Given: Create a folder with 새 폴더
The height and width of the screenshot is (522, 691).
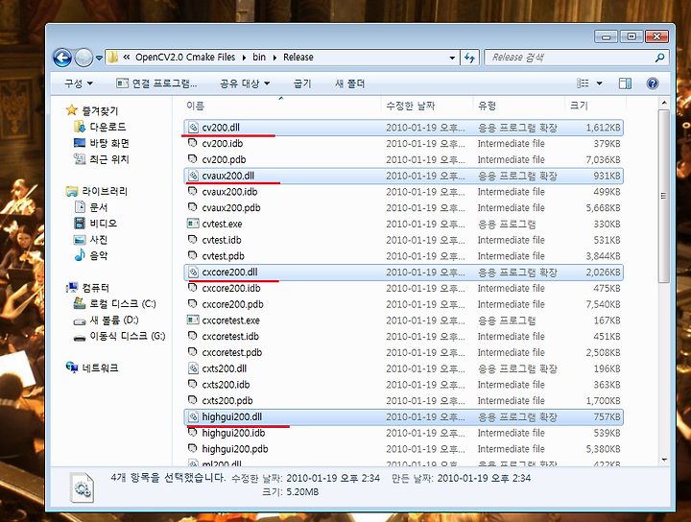Looking at the screenshot, I should (x=350, y=83).
